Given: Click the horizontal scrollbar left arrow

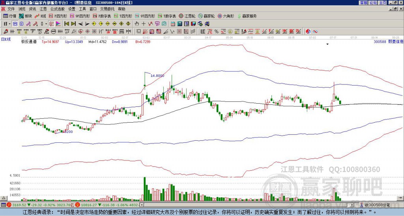Looking at the screenshot, I should click(x=142, y=205).
